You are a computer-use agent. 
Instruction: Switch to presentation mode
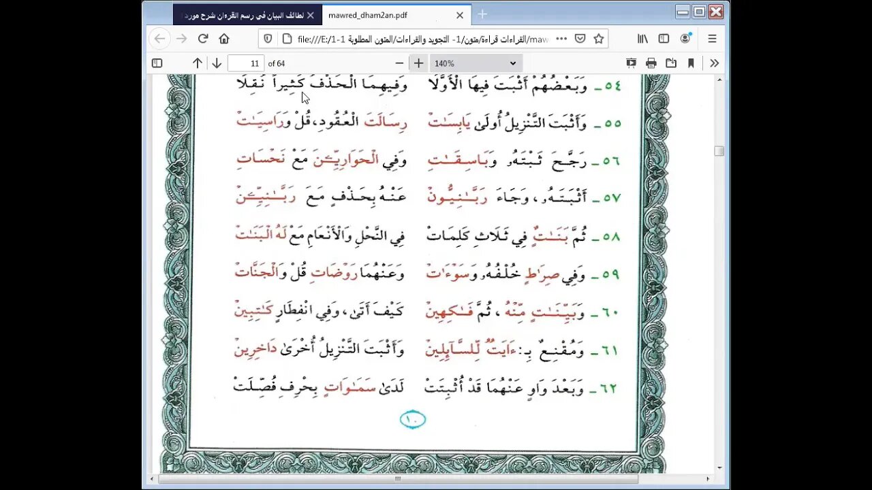pyautogui.click(x=631, y=63)
